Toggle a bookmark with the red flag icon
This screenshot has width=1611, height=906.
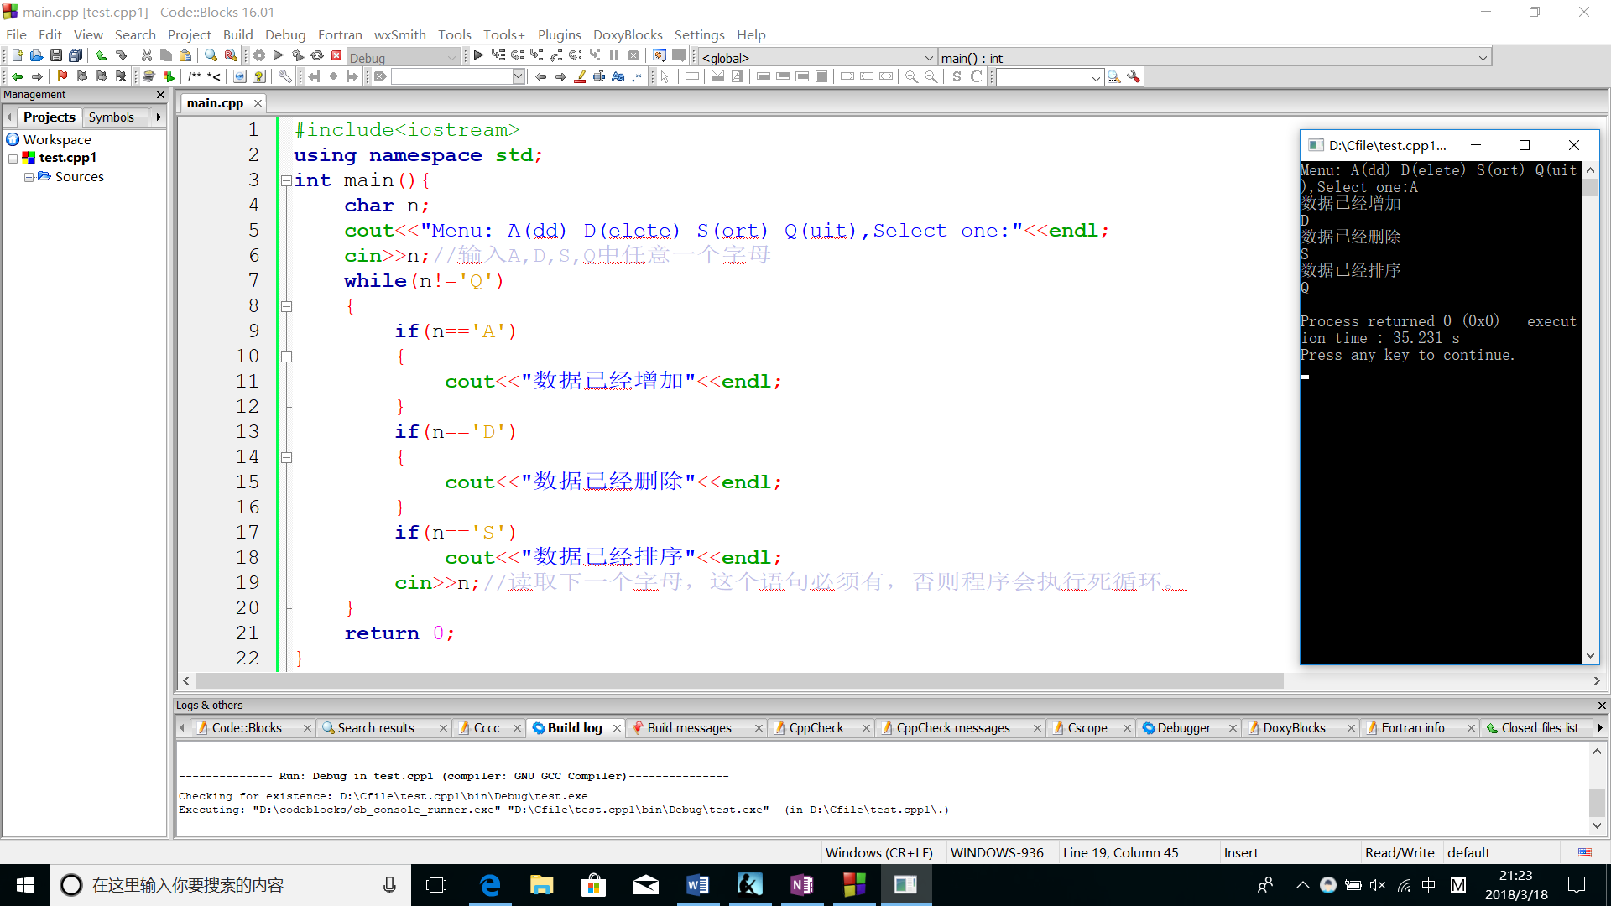(62, 75)
